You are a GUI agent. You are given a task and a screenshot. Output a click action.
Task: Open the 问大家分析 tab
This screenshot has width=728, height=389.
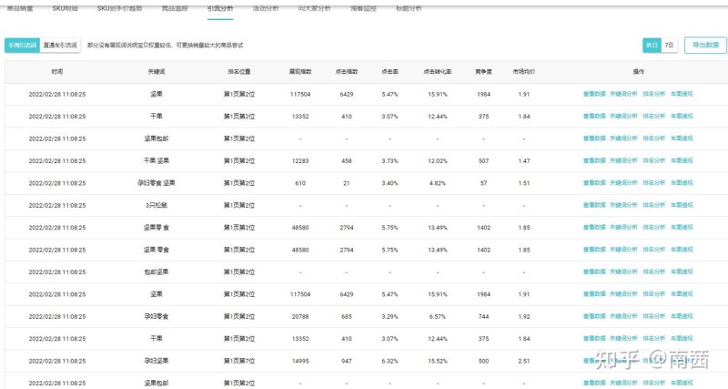[x=314, y=8]
